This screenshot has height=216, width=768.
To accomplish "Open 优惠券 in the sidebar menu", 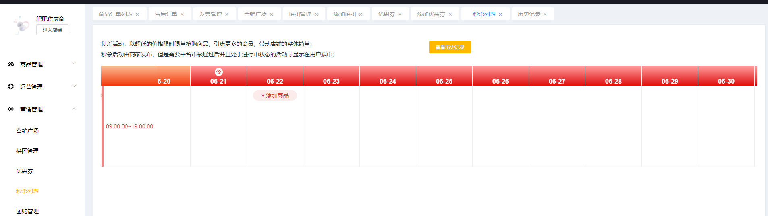I will (25, 171).
